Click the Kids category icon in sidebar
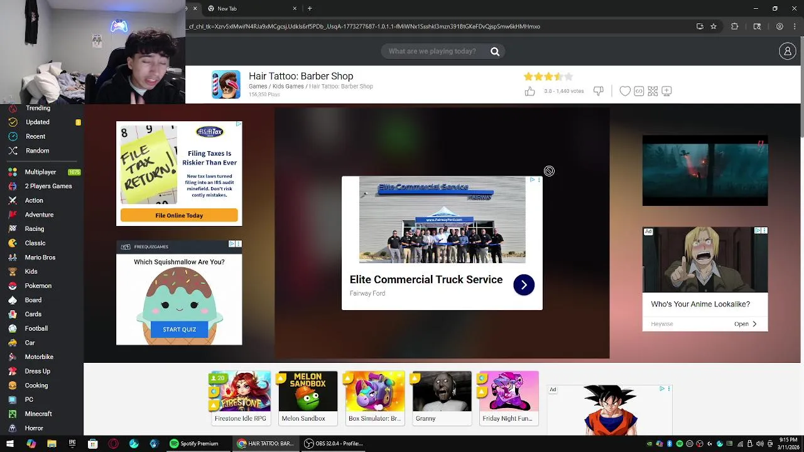The height and width of the screenshot is (452, 804). coord(13,272)
